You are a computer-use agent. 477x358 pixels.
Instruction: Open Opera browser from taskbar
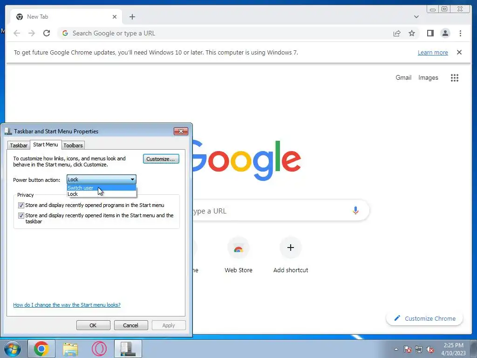click(x=99, y=349)
